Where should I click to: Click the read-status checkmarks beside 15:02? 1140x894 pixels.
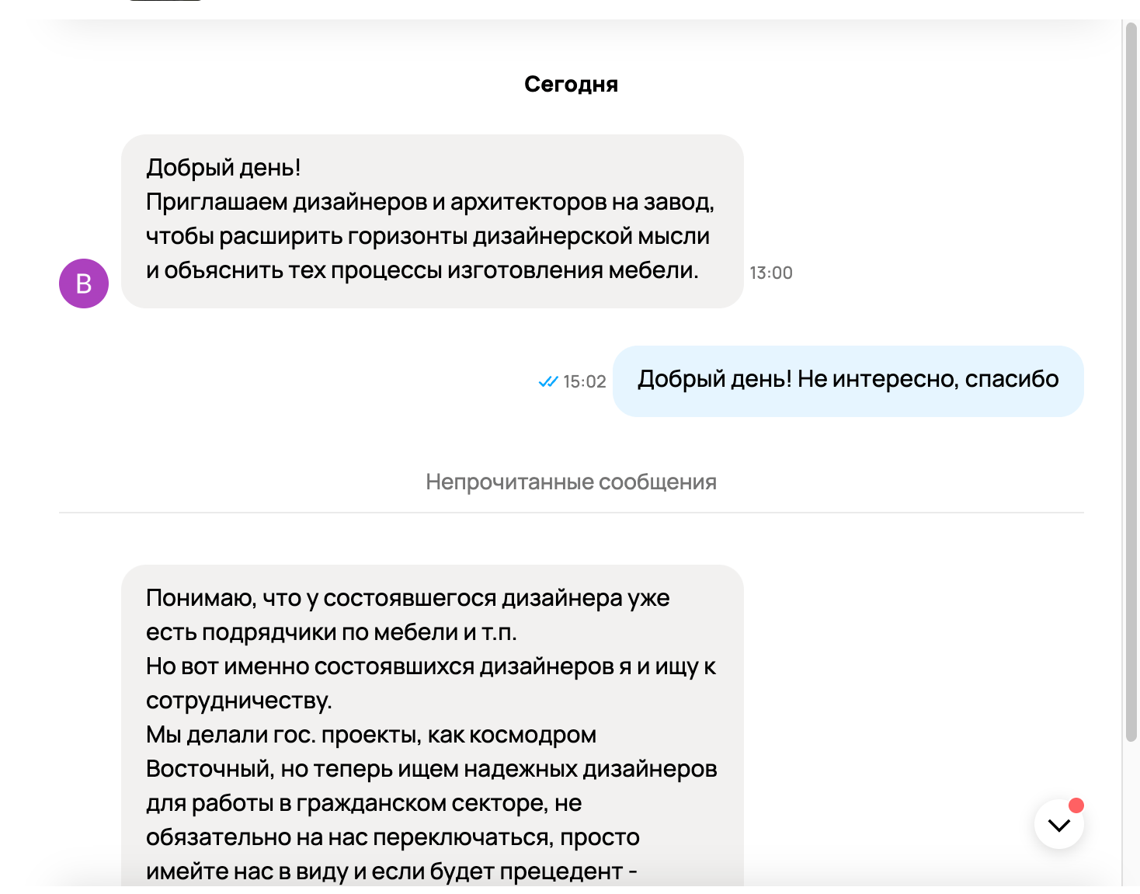[x=547, y=381]
